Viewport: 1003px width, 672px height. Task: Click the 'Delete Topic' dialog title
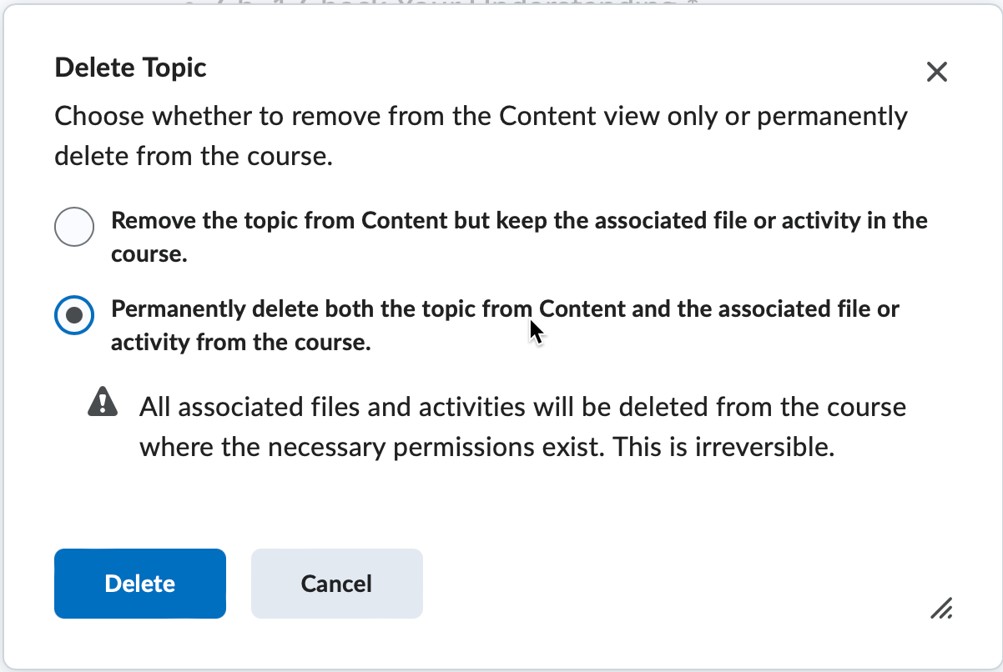coord(130,68)
